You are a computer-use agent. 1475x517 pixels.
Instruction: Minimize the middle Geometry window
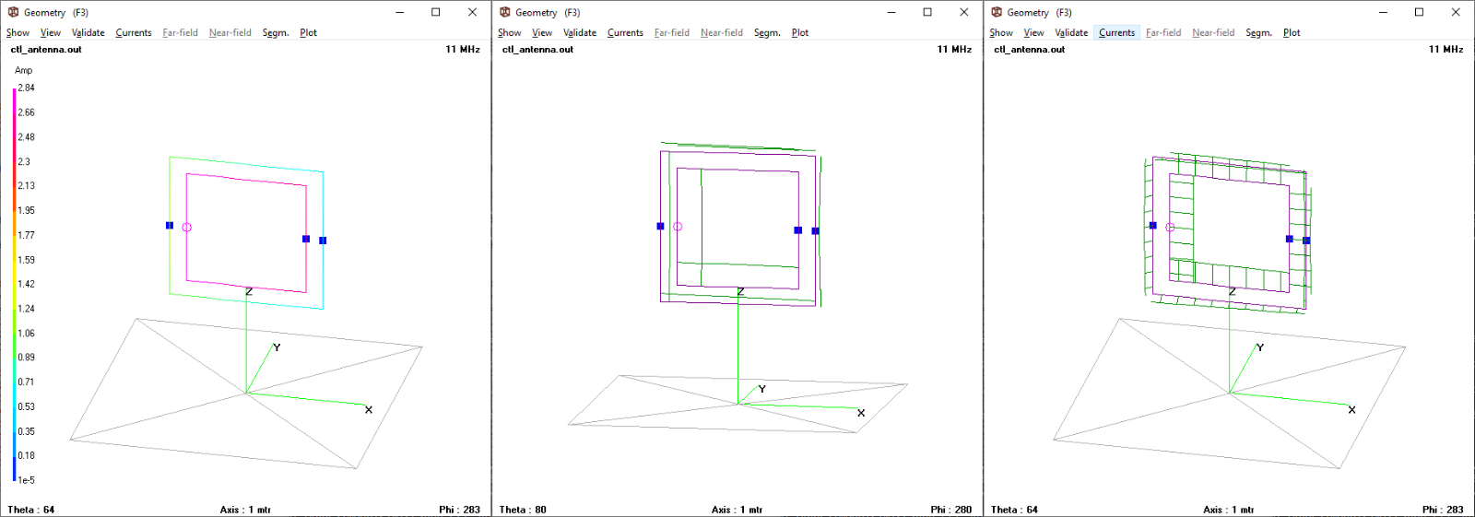pyautogui.click(x=891, y=12)
